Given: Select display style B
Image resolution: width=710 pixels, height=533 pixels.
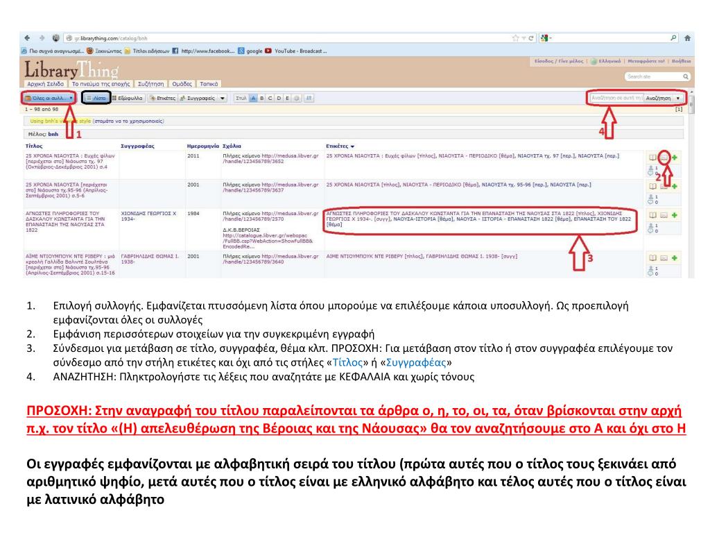Looking at the screenshot, I should (x=261, y=98).
